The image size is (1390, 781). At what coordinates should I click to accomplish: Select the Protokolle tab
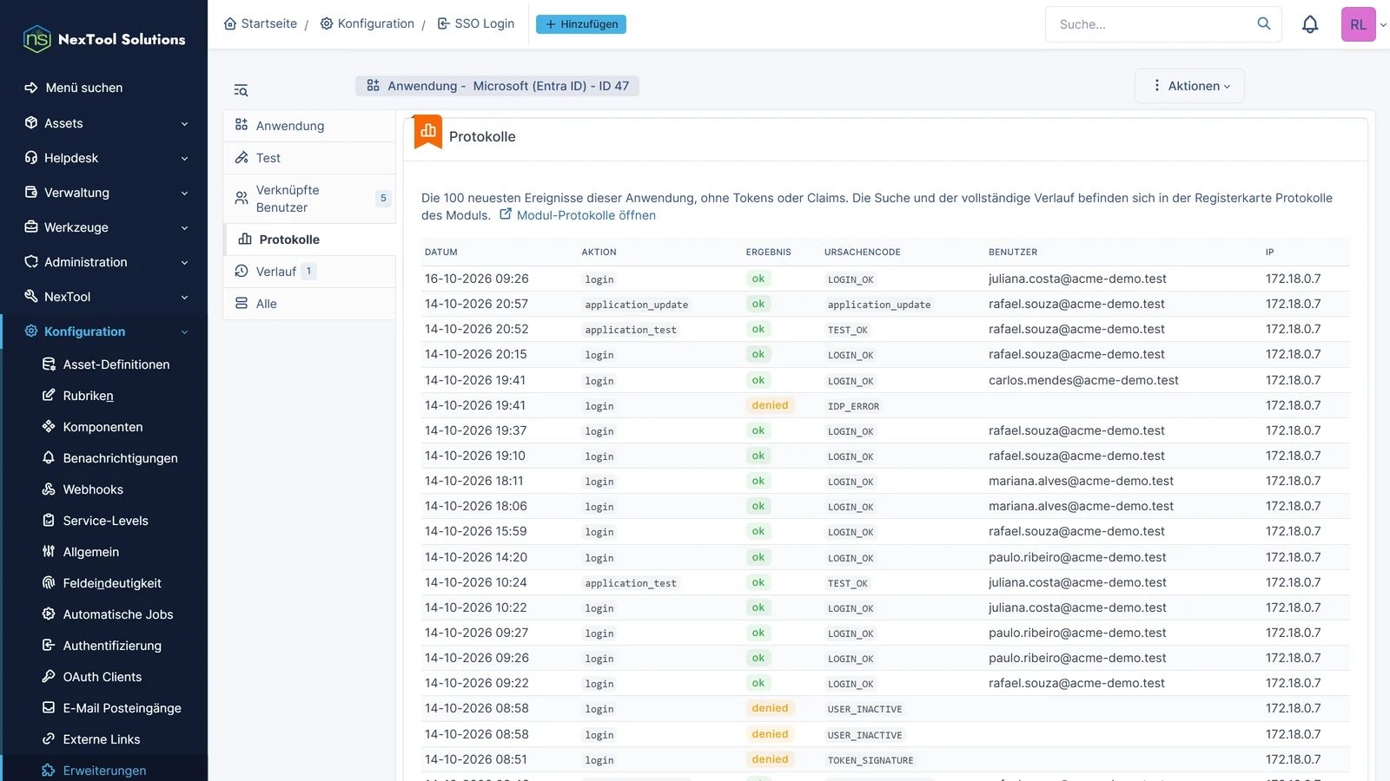(309, 240)
